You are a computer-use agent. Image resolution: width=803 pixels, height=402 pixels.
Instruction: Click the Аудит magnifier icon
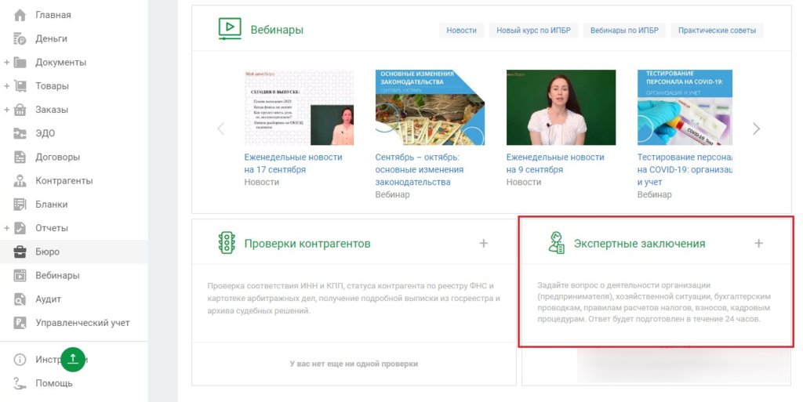tap(20, 299)
